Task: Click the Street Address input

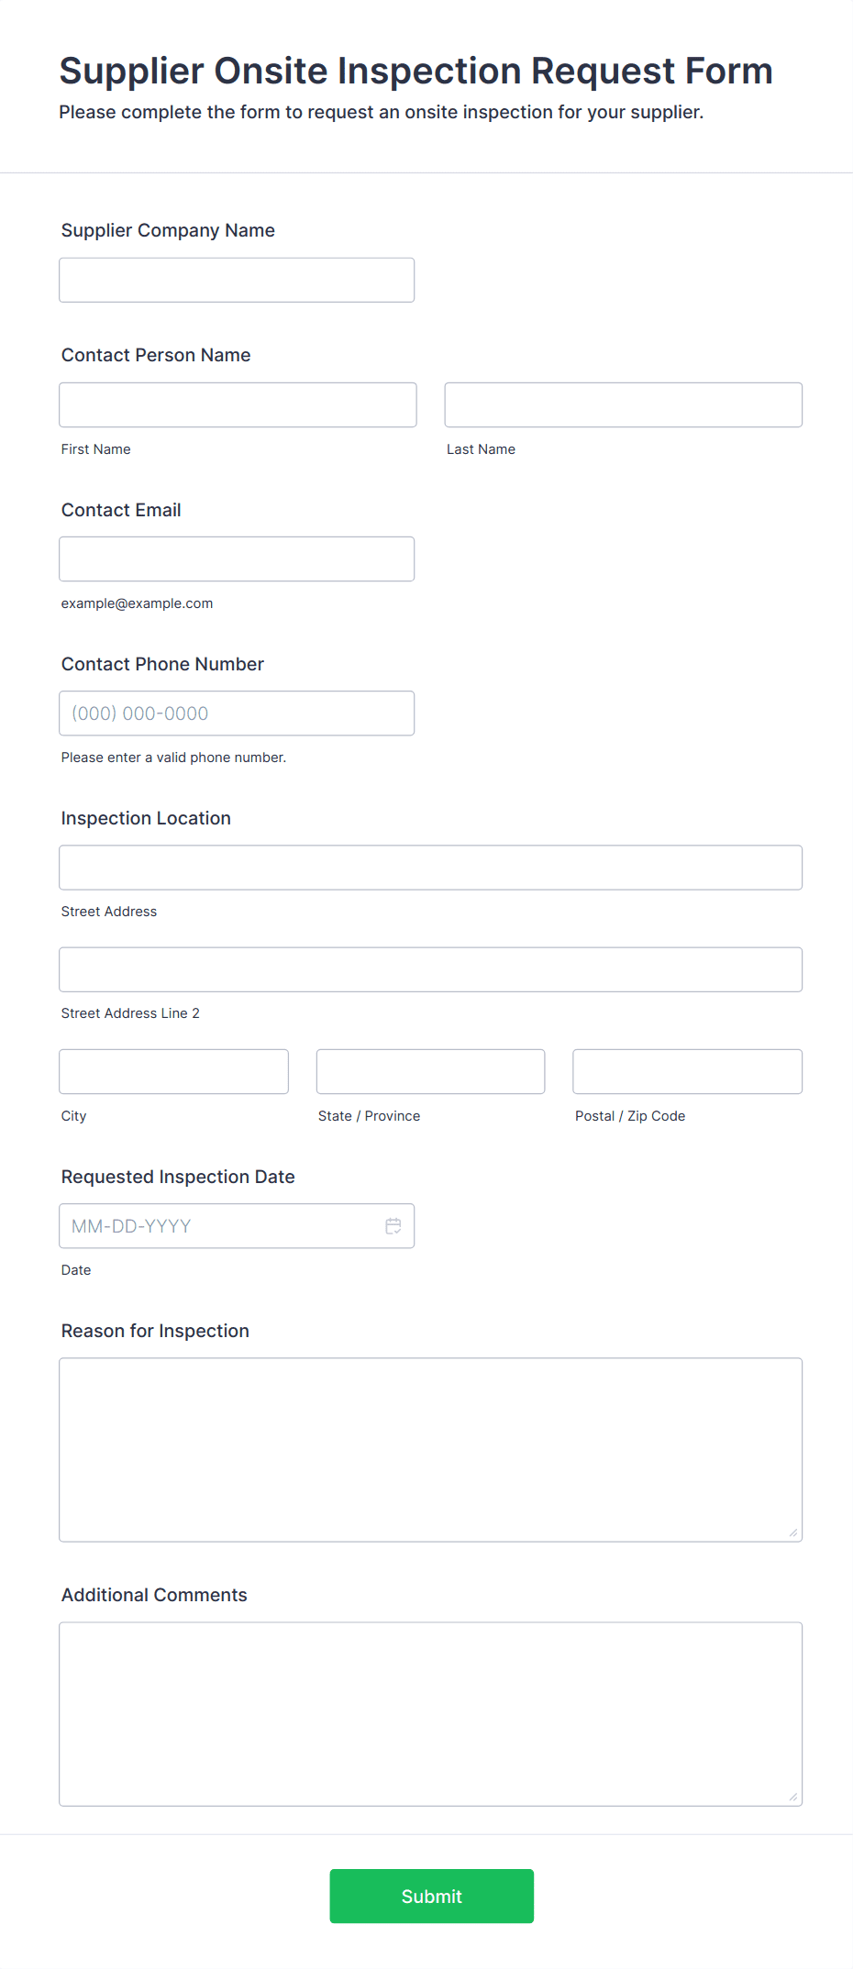Action: 431,868
